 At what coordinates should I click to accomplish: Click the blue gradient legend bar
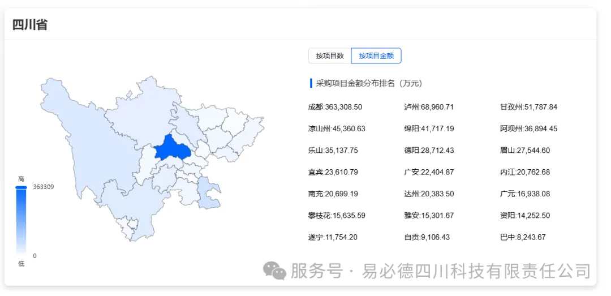click(21, 221)
